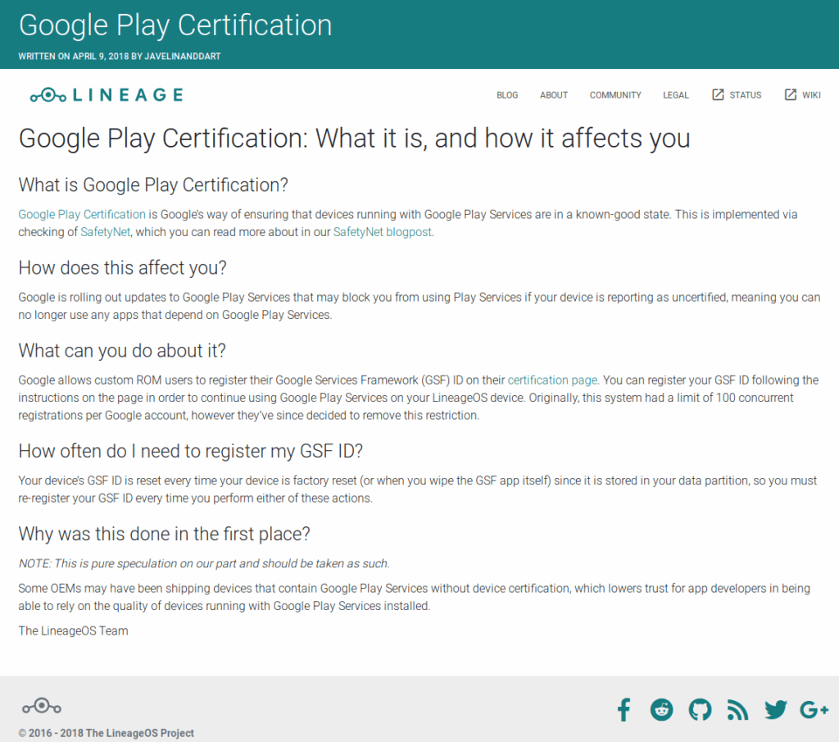
Task: Click heading 'Why was this done in the first place?'
Action: coord(164,535)
